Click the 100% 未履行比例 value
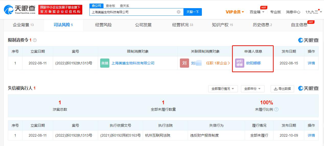The width and height of the screenshot is (324, 146). (267, 103)
